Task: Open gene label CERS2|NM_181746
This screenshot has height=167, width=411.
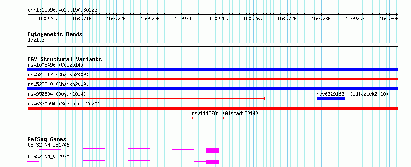Action: [x=48, y=145]
